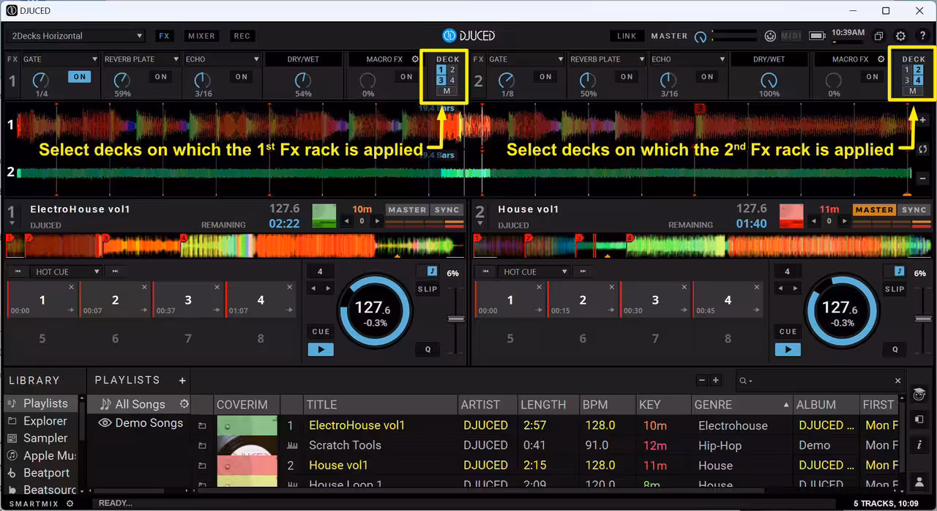Open the DJUCED settings gear
This screenshot has width=937, height=511.
pos(900,36)
